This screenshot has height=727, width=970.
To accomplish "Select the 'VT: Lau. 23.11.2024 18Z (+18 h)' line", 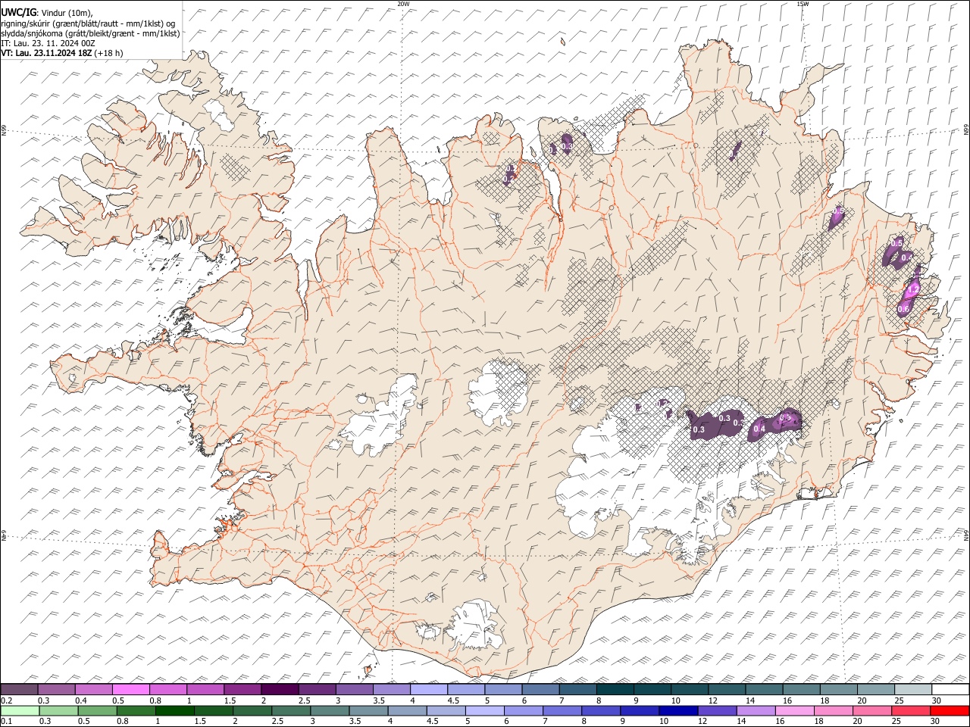I will [x=62, y=53].
